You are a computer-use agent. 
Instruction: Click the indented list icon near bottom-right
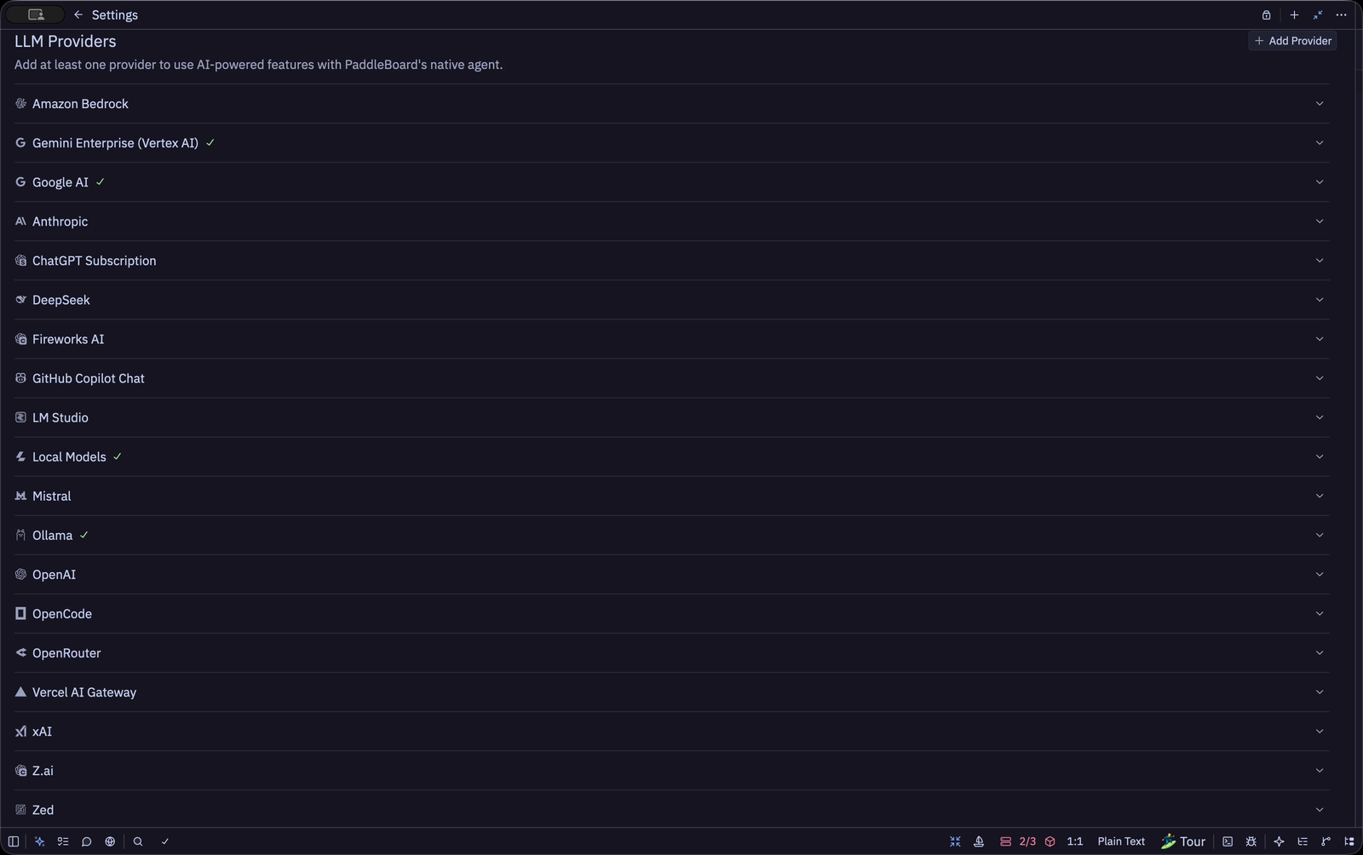1303,841
